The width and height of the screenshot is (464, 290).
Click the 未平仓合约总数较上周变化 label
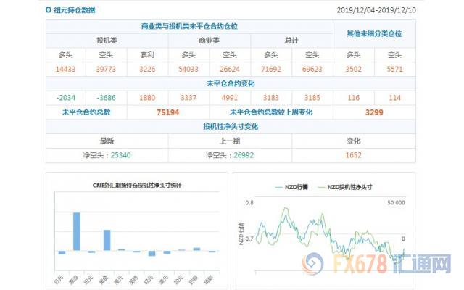pos(271,112)
